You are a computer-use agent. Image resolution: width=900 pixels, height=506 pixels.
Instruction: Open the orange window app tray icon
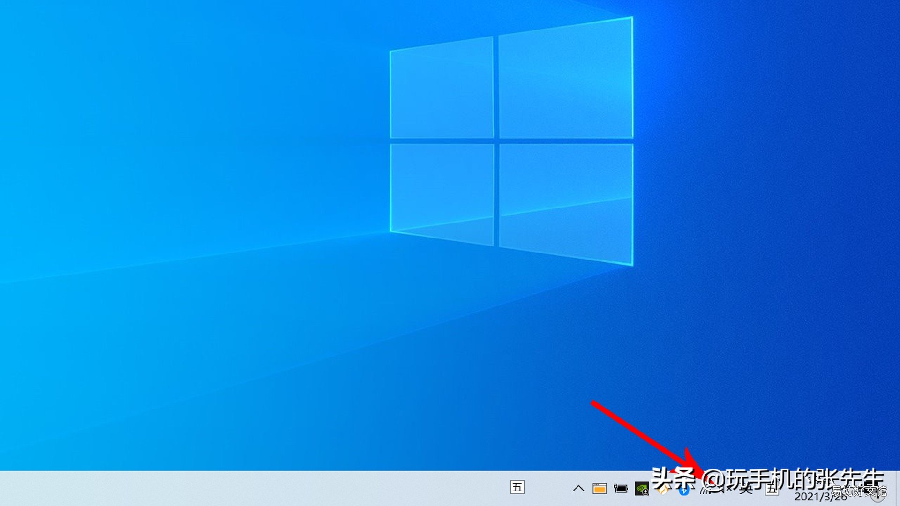600,489
